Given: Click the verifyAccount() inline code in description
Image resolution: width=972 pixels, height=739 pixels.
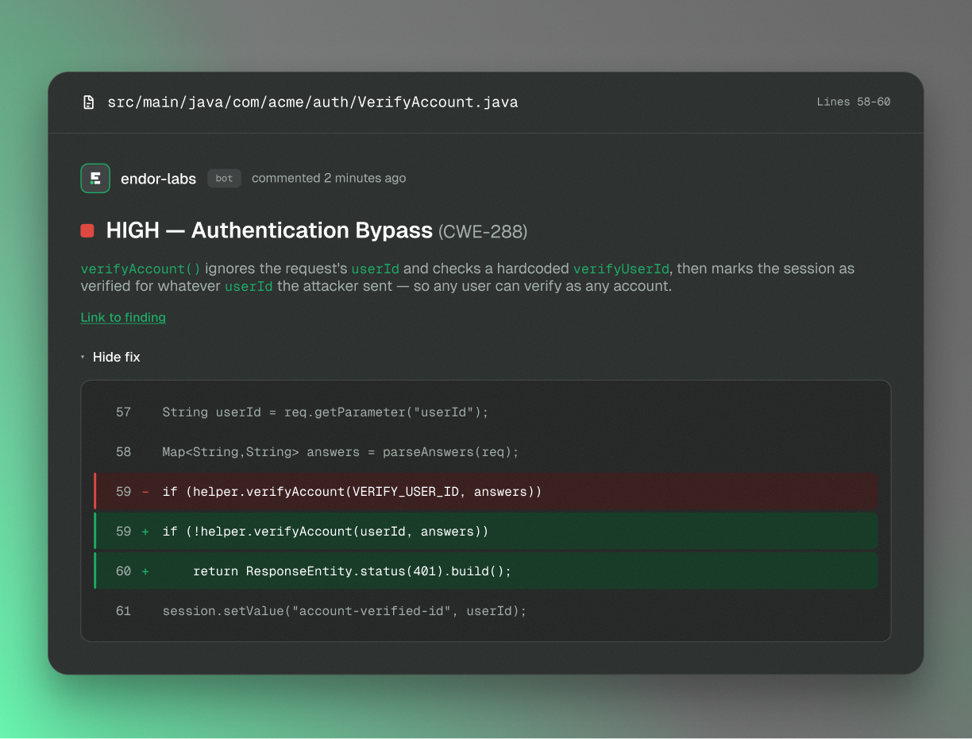Looking at the screenshot, I should (x=141, y=269).
